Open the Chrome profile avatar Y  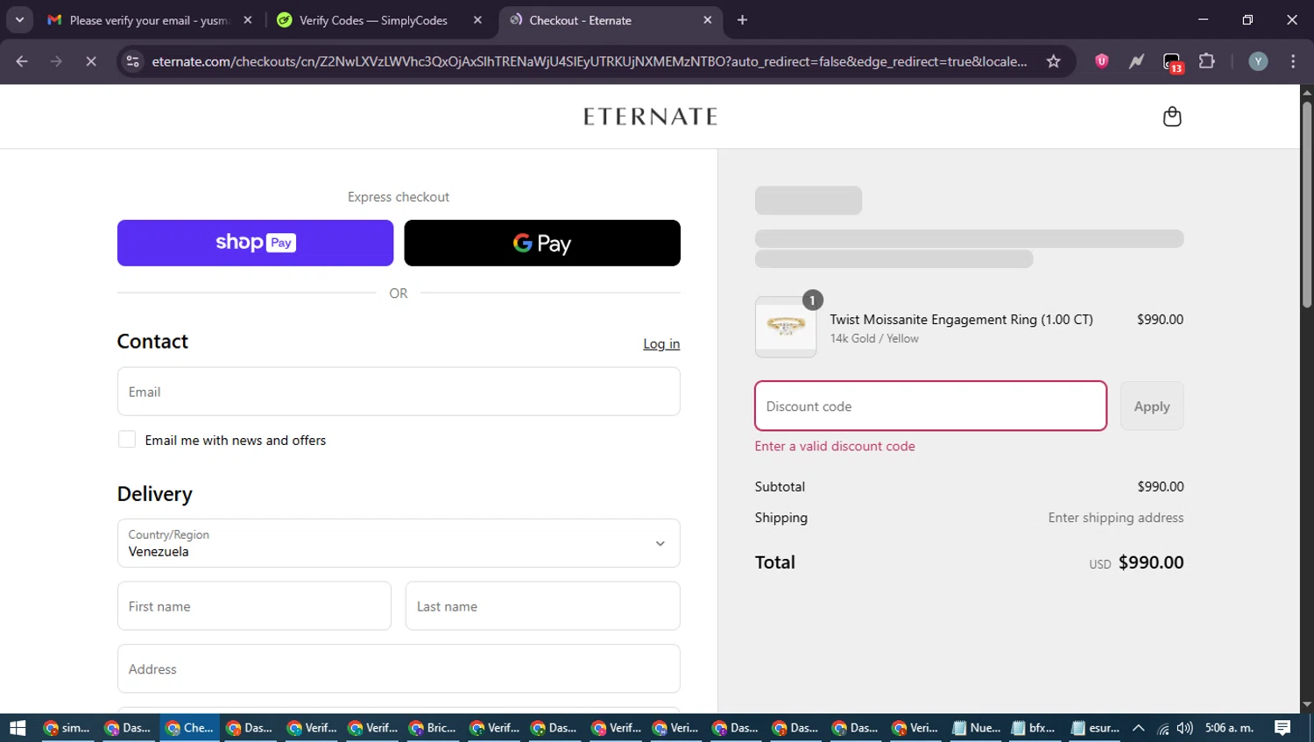click(x=1258, y=61)
